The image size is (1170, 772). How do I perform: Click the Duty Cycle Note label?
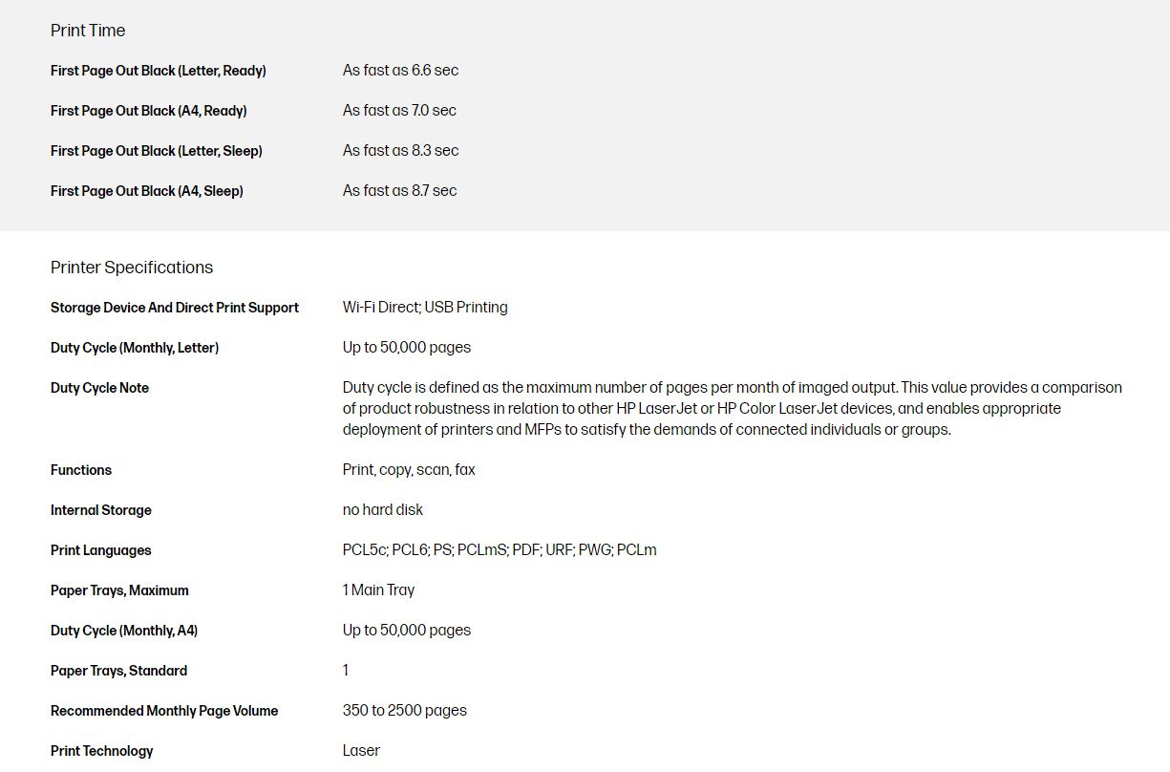tap(99, 388)
